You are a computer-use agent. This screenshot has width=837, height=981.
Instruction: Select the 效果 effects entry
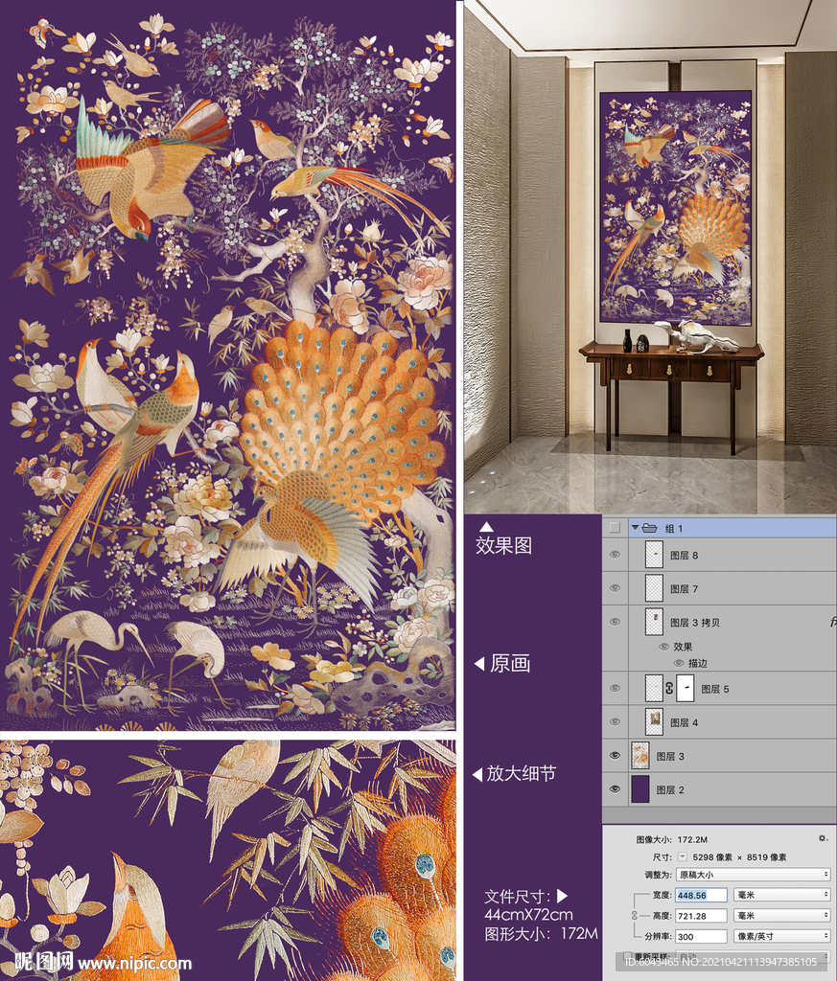(x=683, y=647)
